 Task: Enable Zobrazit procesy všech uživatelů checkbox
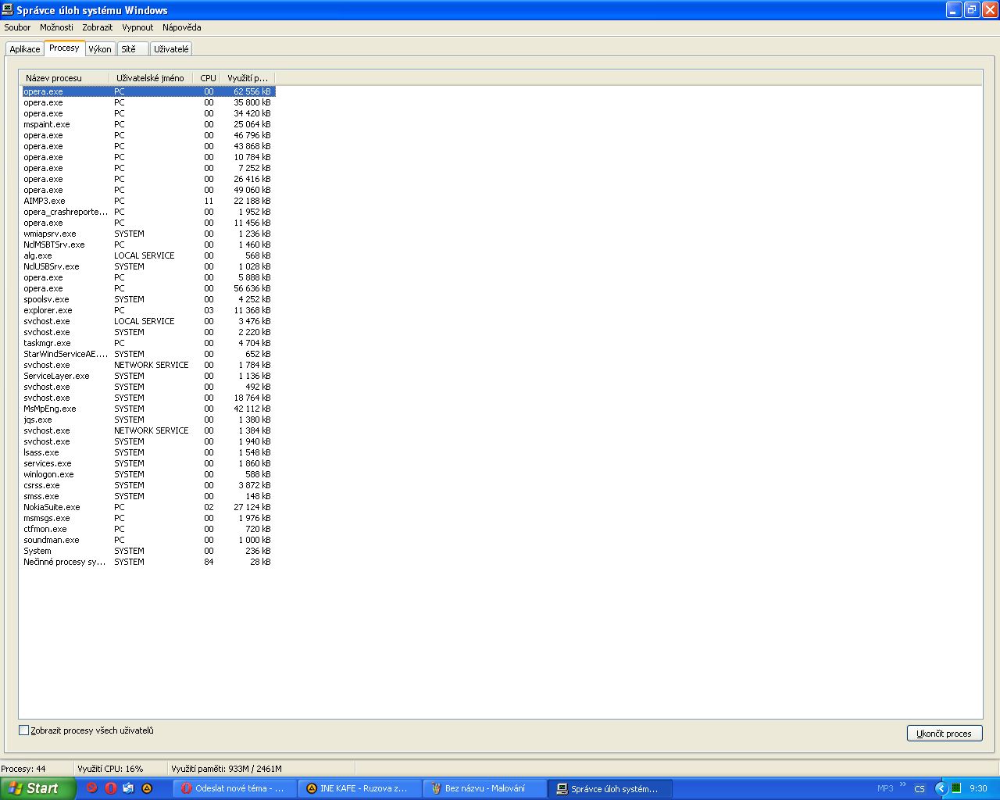coord(23,730)
